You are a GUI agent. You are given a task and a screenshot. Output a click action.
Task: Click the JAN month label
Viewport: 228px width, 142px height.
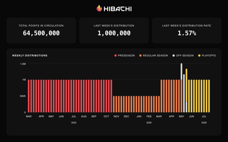[139, 117]
